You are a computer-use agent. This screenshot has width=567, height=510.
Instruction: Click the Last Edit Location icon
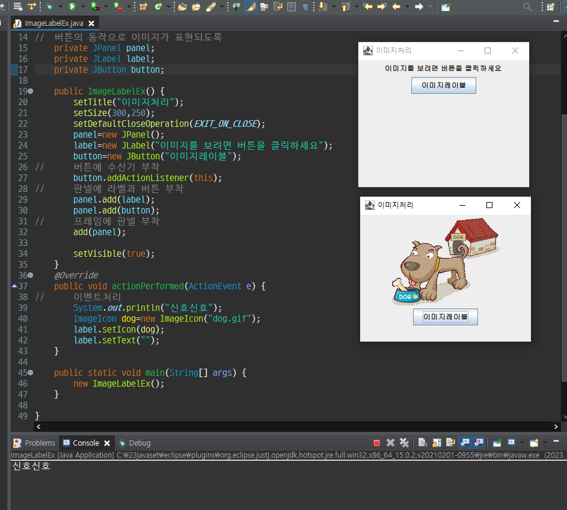click(368, 7)
